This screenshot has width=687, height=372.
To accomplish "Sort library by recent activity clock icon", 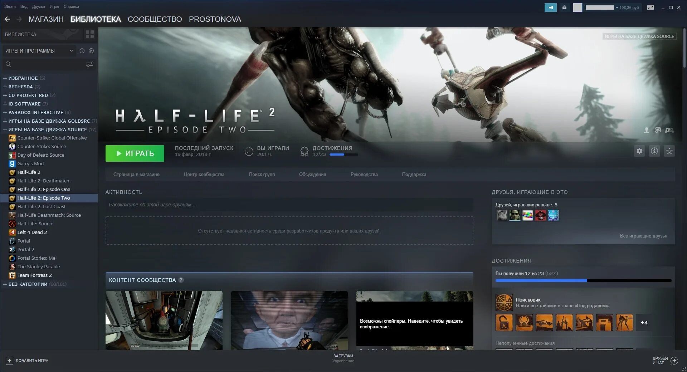I will click(x=82, y=51).
